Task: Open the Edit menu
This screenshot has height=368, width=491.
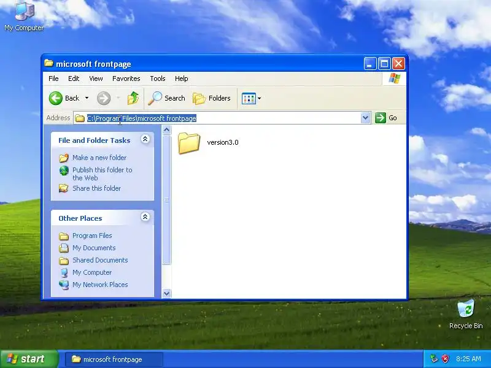Action: [x=74, y=79]
